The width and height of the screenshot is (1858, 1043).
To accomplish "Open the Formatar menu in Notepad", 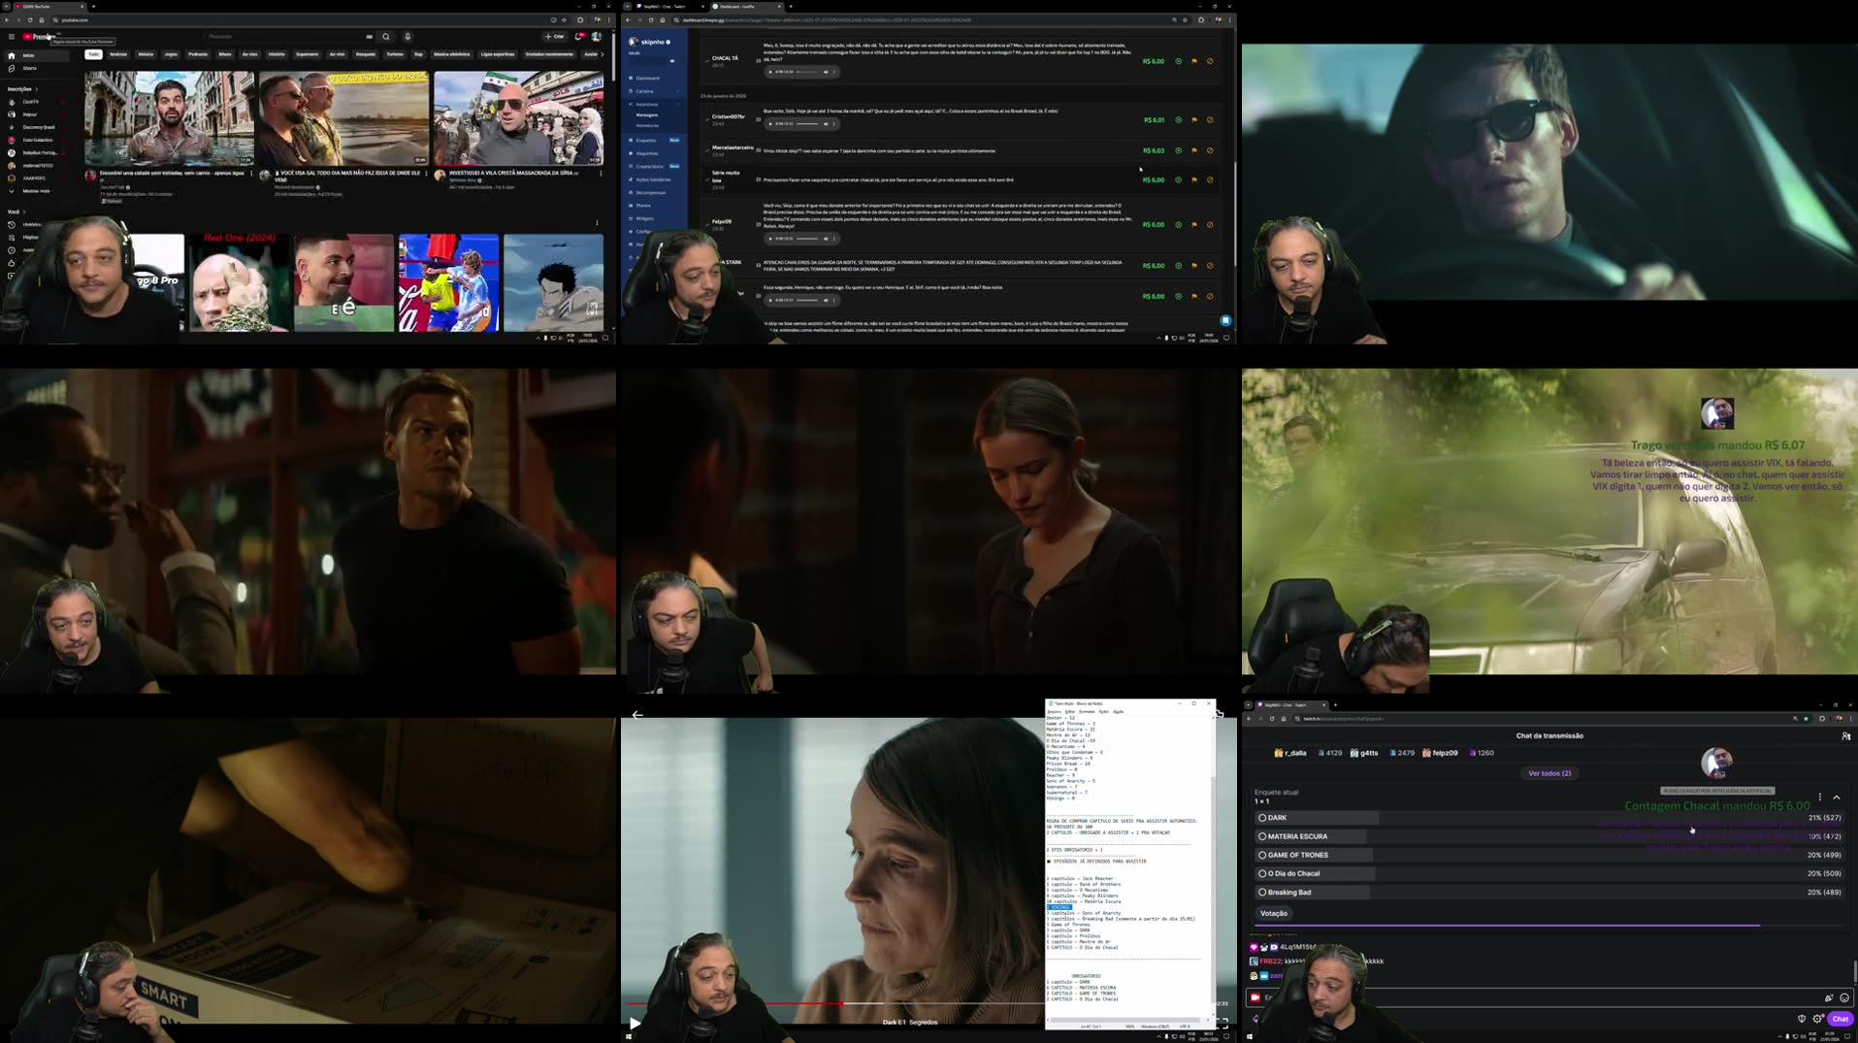I will point(1087,712).
